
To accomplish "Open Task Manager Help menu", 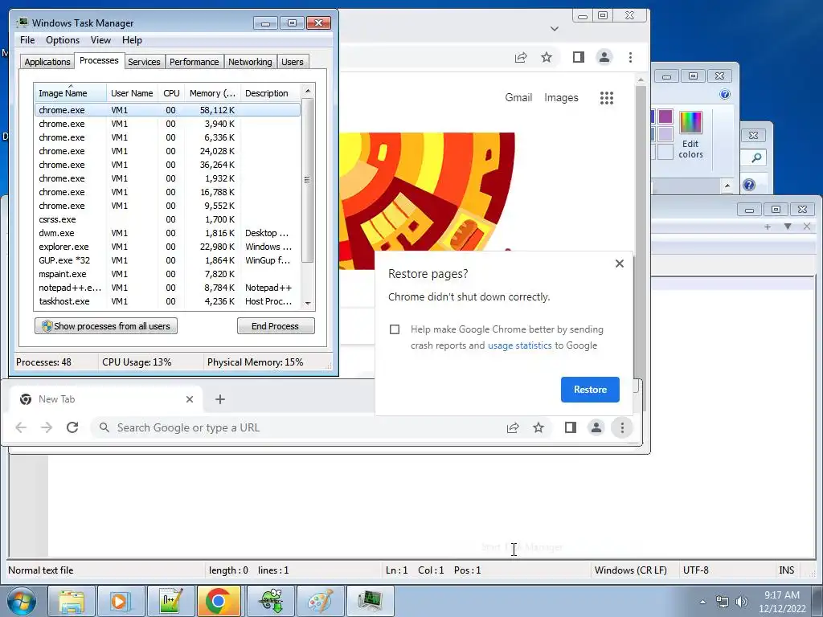I will [x=132, y=40].
